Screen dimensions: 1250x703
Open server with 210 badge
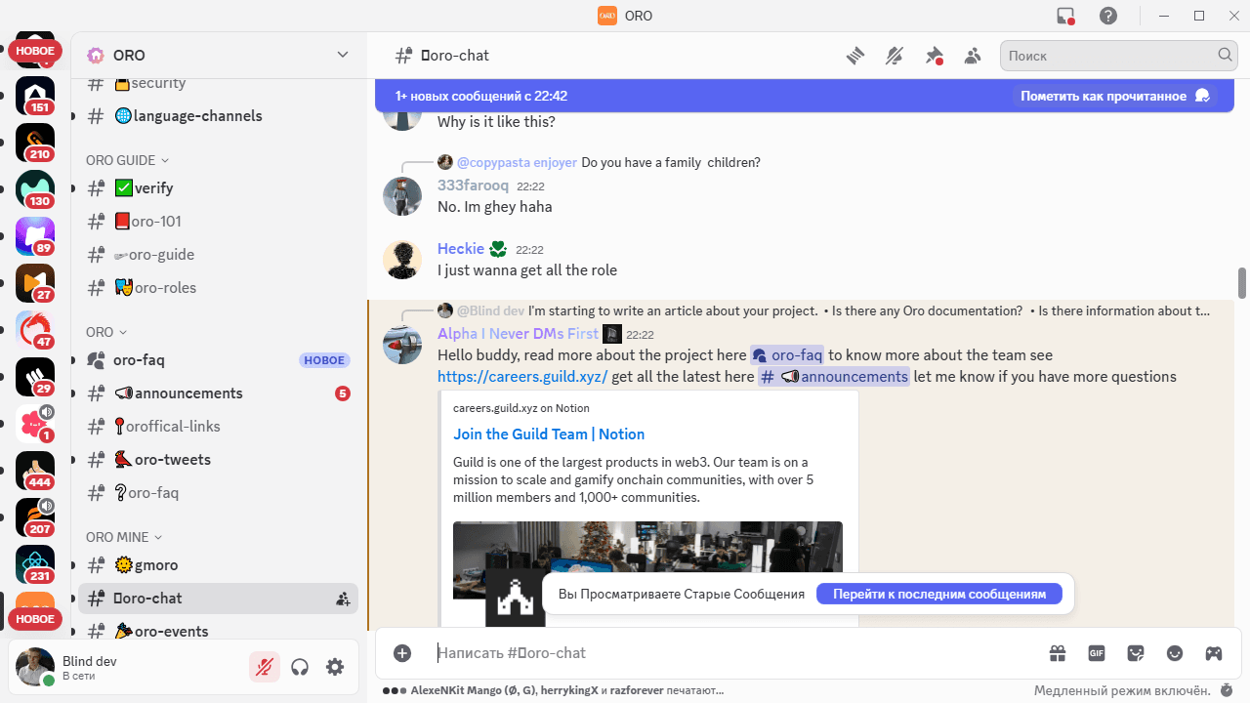pos(35,143)
